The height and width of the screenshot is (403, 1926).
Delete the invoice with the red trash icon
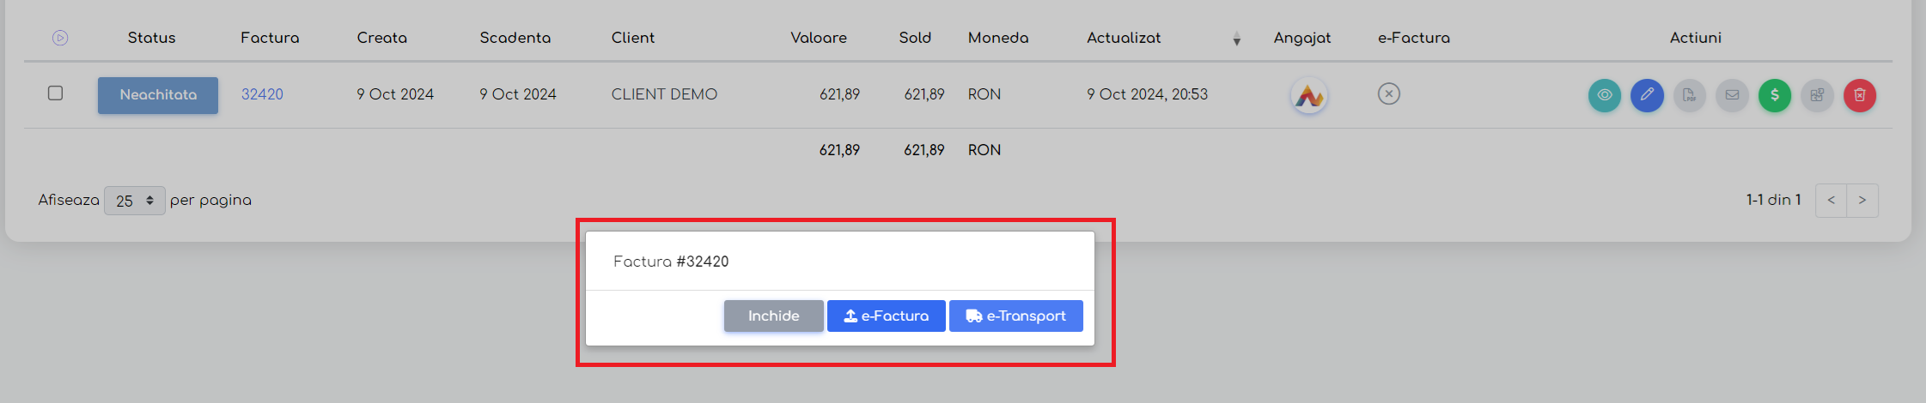click(1860, 95)
